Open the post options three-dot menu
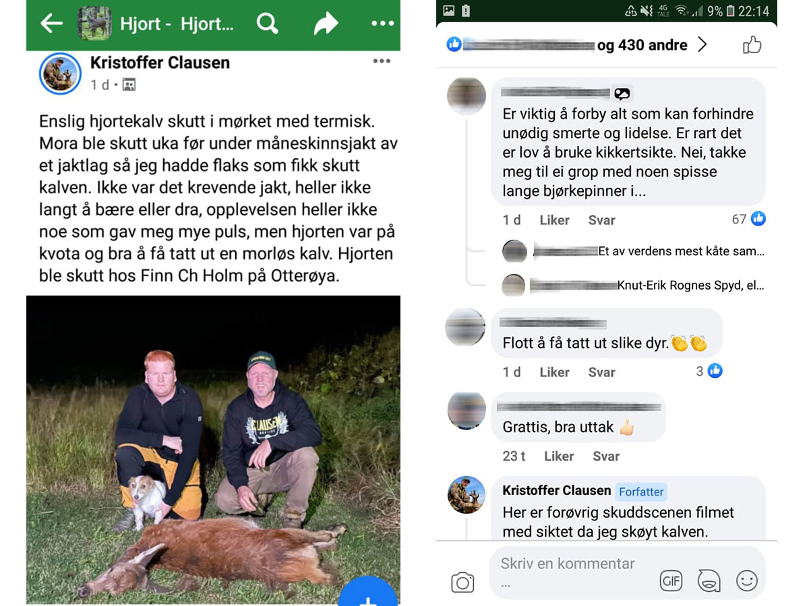The width and height of the screenshot is (809, 606). [x=382, y=61]
